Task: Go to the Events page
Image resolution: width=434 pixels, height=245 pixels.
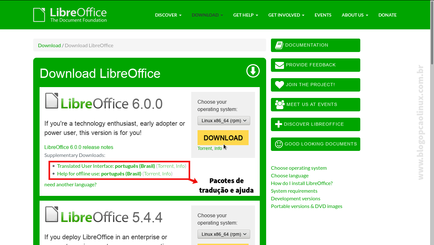Action: click(323, 15)
